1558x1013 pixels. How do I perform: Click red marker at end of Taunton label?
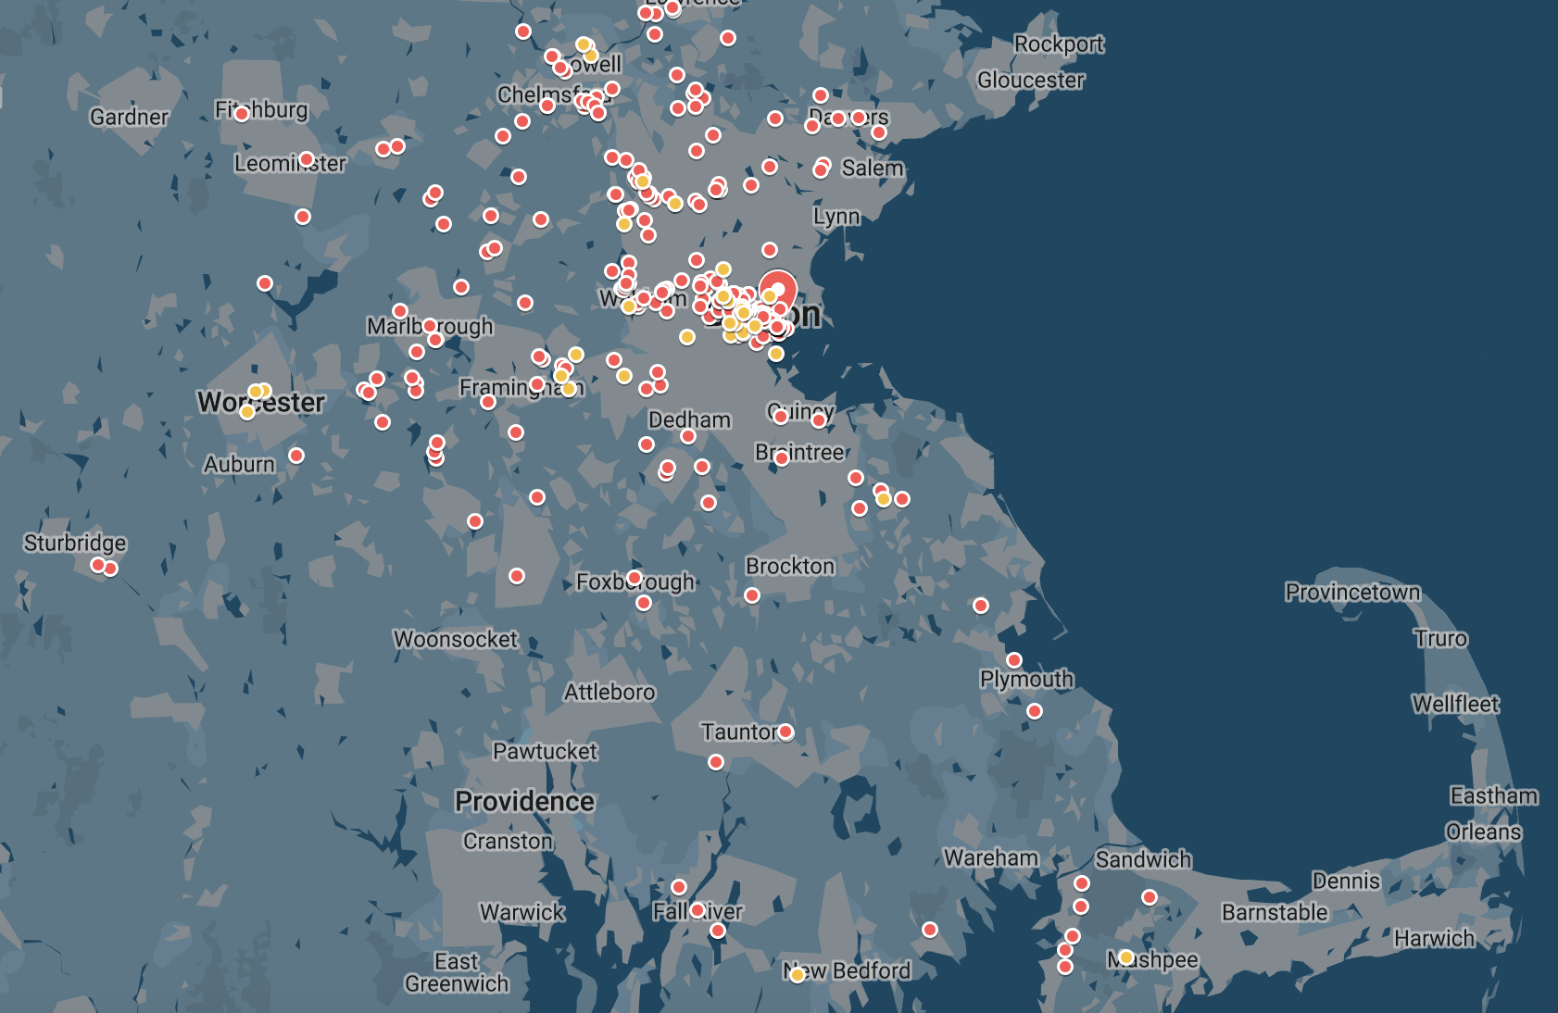pos(785,732)
